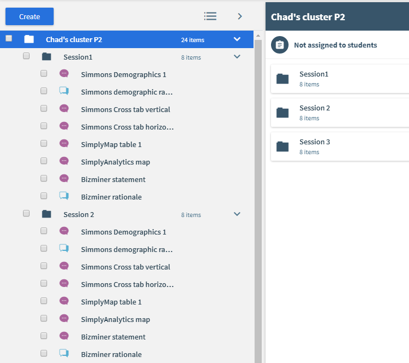This screenshot has width=409, height=363.
Task: Open Simmons Cross tab vertical in Session1
Action: coord(125,110)
